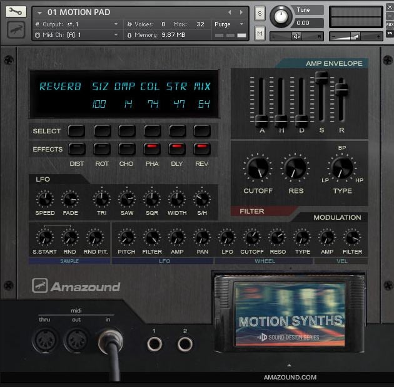This screenshot has height=387, width=394.
Task: Click the LFO WIDTH knob
Action: [177, 199]
